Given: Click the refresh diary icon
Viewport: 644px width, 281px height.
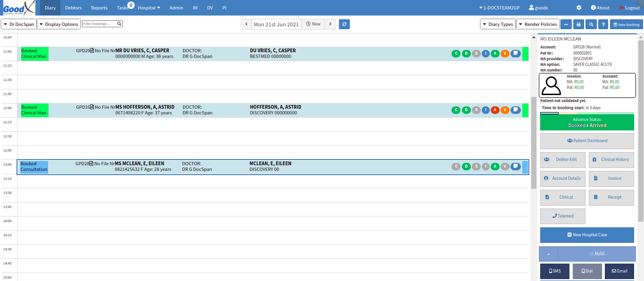Looking at the screenshot, I should [x=344, y=24].
